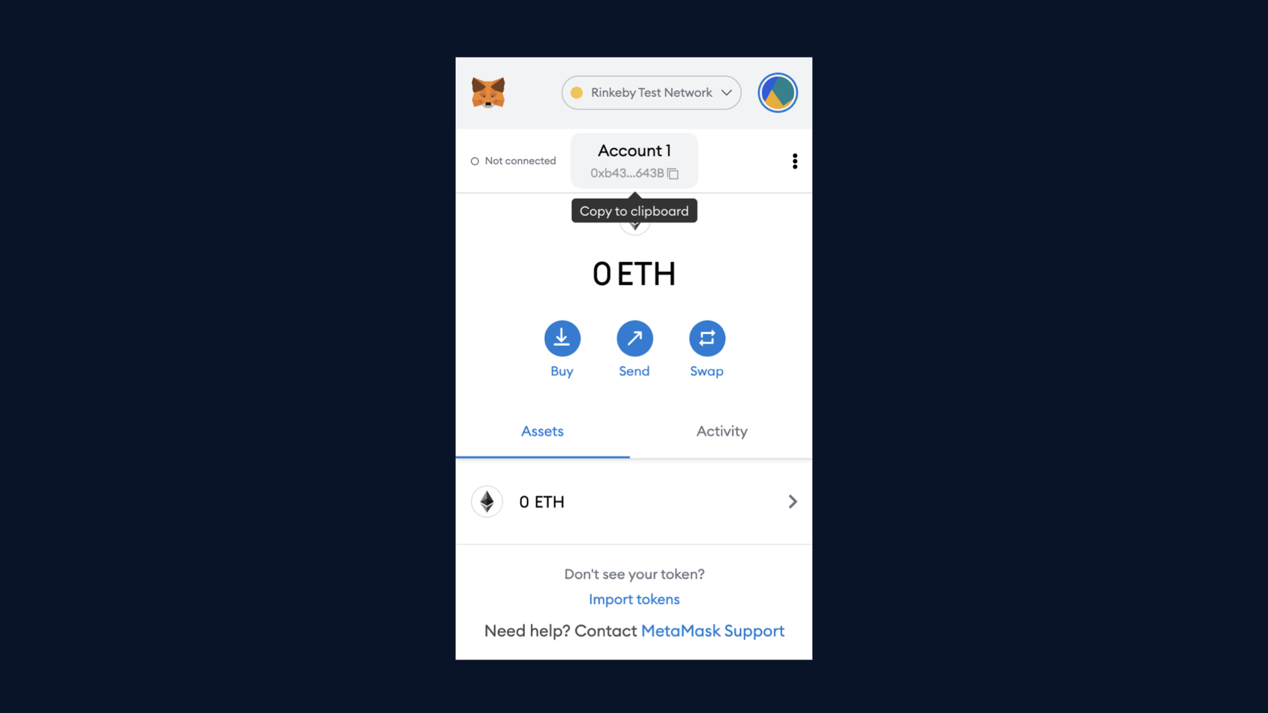This screenshot has height=713, width=1268.
Task: Click the Buy icon to purchase ETH
Action: pos(562,338)
